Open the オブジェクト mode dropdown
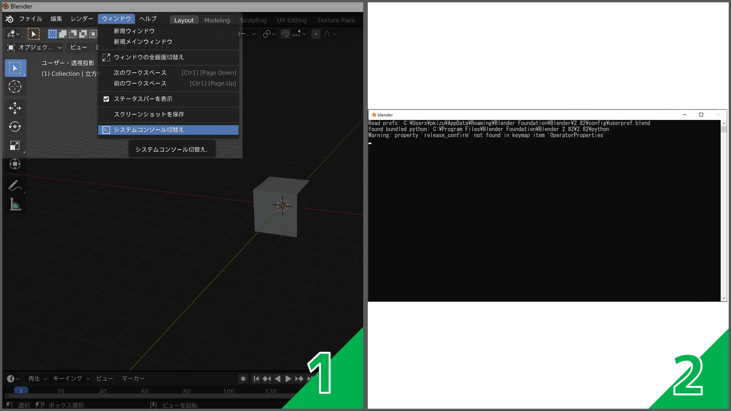The image size is (731, 411). (x=34, y=47)
